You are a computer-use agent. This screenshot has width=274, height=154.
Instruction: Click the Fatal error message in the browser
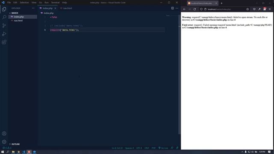(227, 26)
